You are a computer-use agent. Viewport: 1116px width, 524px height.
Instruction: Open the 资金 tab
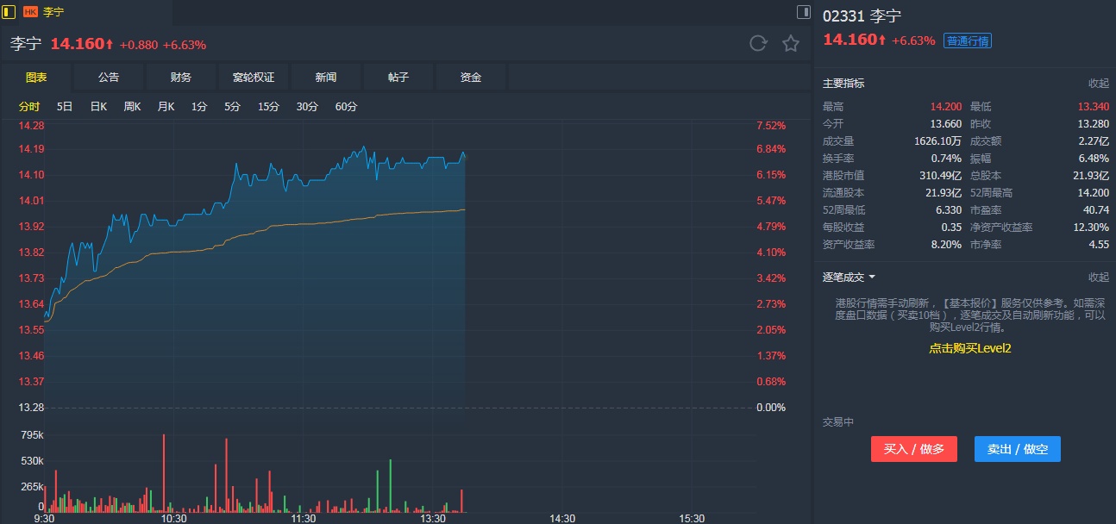tap(471, 78)
